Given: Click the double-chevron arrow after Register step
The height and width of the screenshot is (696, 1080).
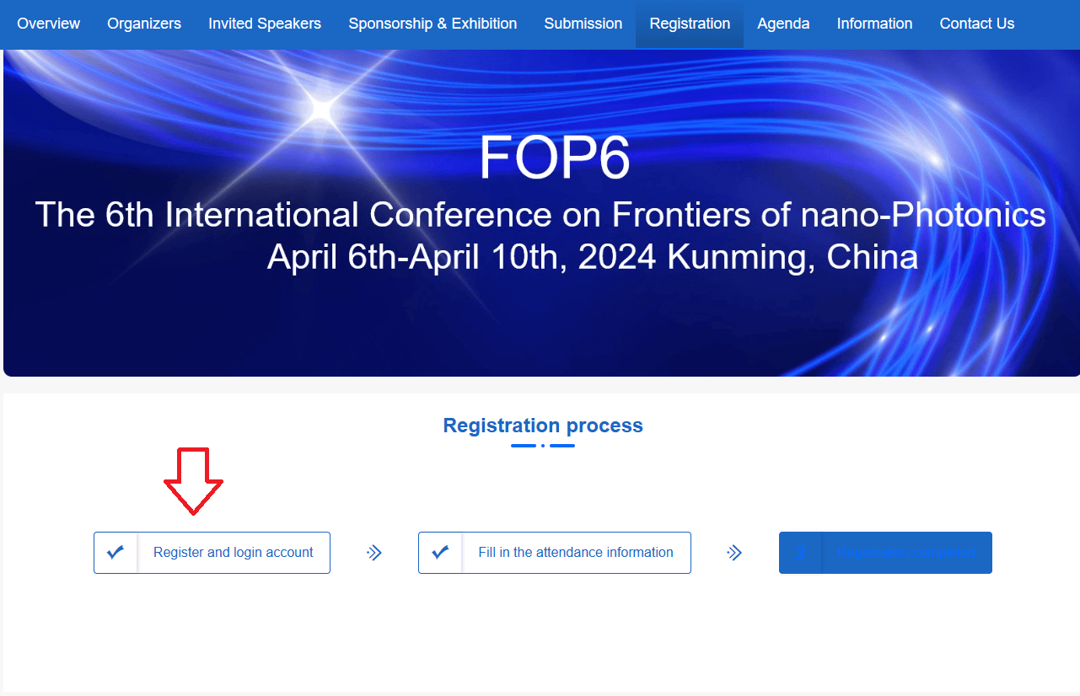Looking at the screenshot, I should (x=374, y=553).
